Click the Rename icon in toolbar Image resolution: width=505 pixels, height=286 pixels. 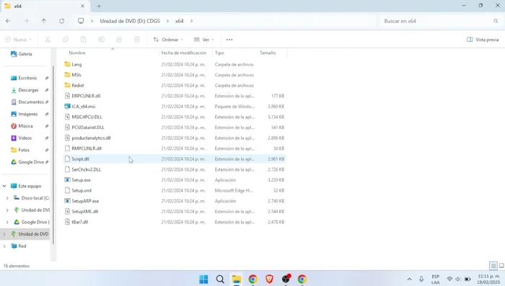[x=101, y=40]
